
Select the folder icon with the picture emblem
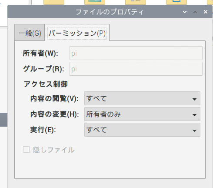click(95, 2)
